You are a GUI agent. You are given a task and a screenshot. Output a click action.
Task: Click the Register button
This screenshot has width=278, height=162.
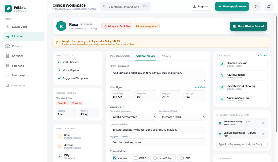click(x=201, y=7)
